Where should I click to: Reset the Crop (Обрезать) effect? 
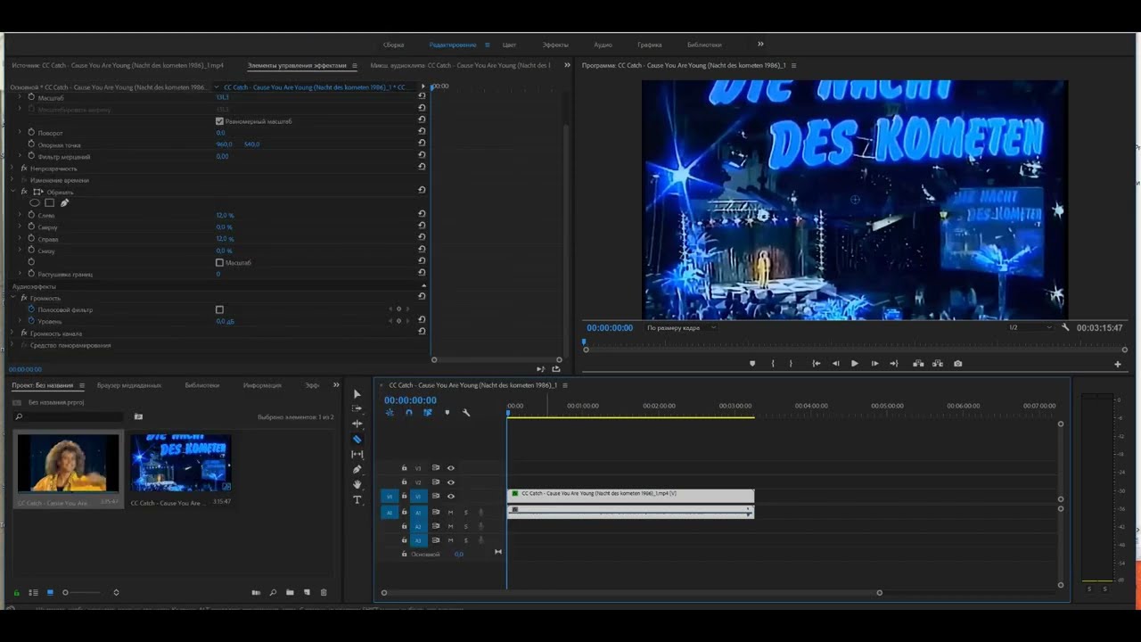pos(422,190)
